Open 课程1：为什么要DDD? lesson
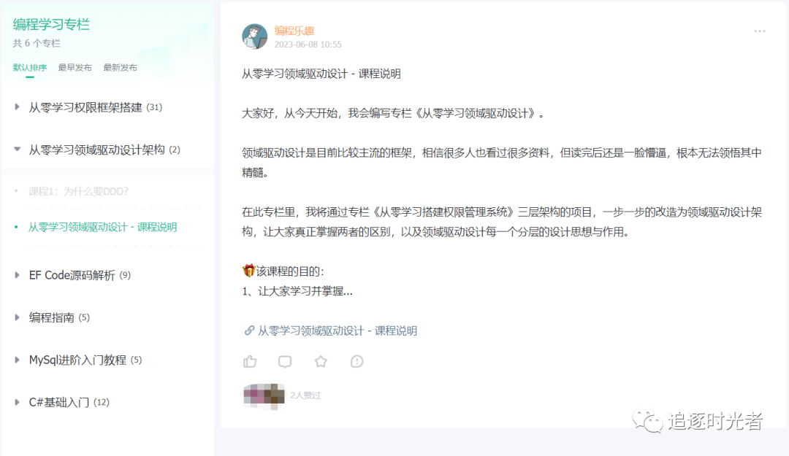The height and width of the screenshot is (456, 789). (x=78, y=191)
